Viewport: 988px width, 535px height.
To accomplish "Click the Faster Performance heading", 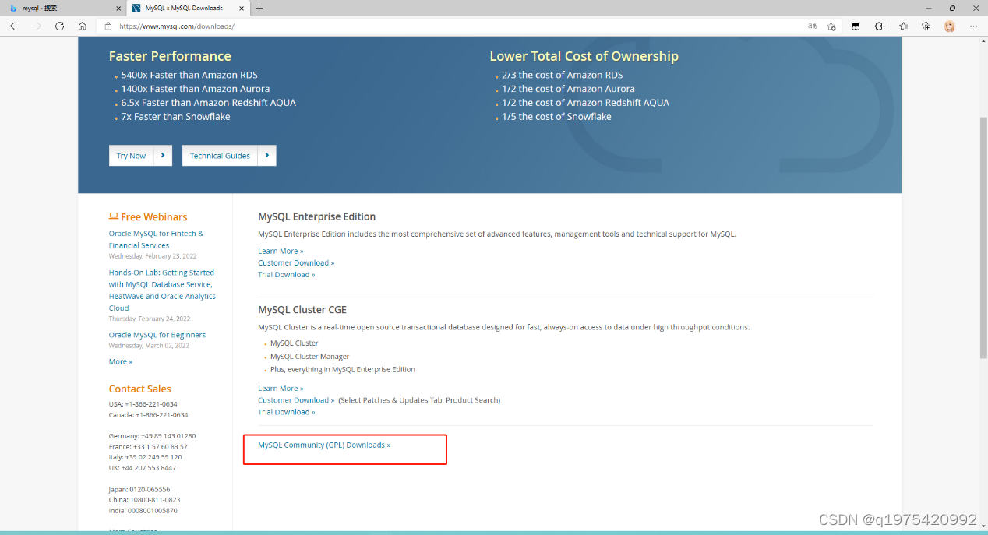I will [x=170, y=56].
